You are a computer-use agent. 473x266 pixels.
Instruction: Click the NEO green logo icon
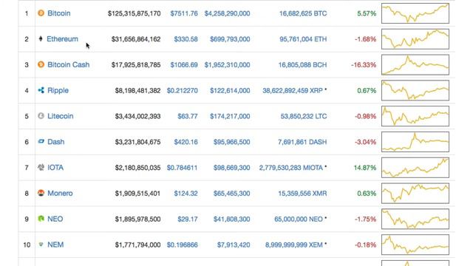(41, 219)
